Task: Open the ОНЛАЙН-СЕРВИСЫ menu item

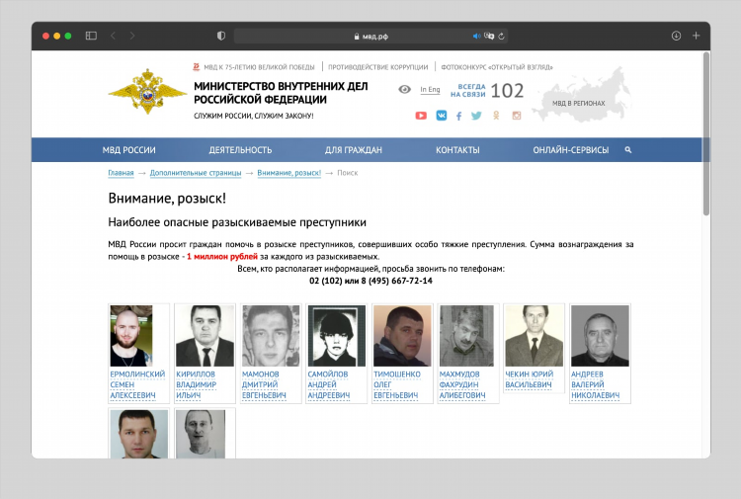Action: [571, 150]
